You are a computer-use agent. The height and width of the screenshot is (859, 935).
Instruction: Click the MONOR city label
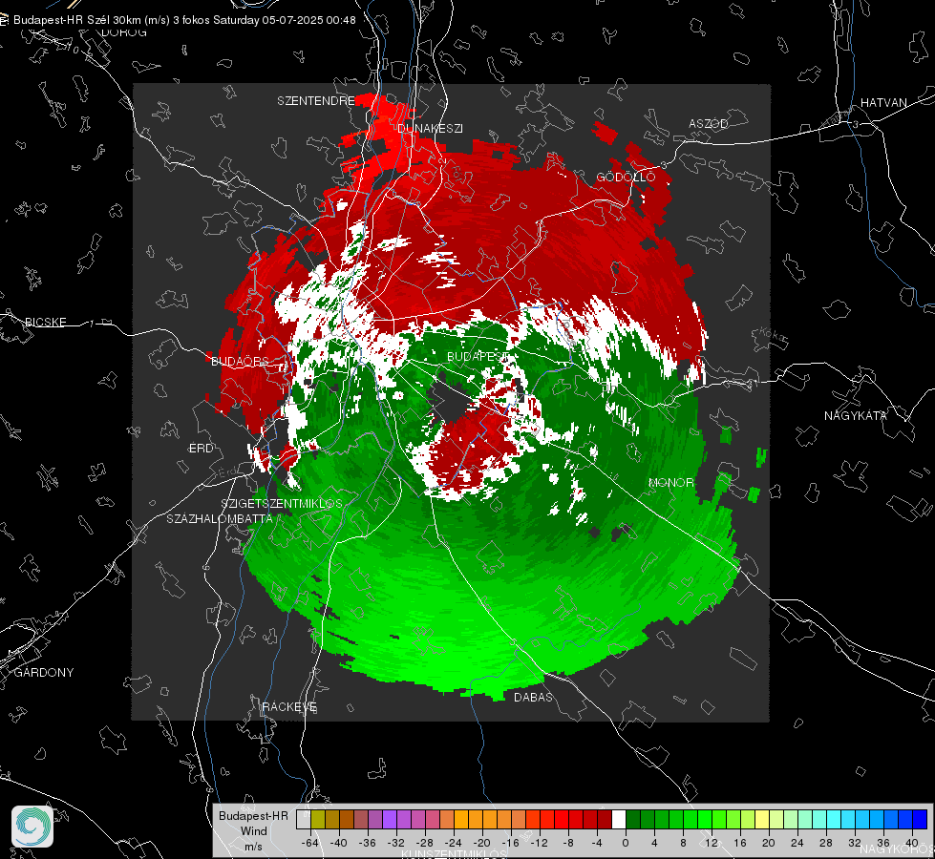tap(670, 482)
